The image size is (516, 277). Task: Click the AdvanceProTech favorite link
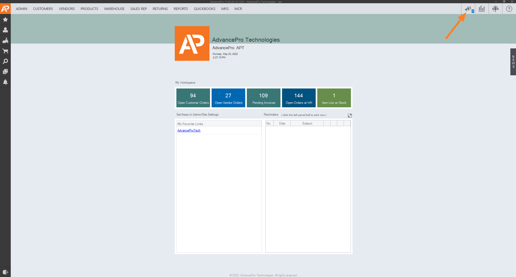point(189,130)
